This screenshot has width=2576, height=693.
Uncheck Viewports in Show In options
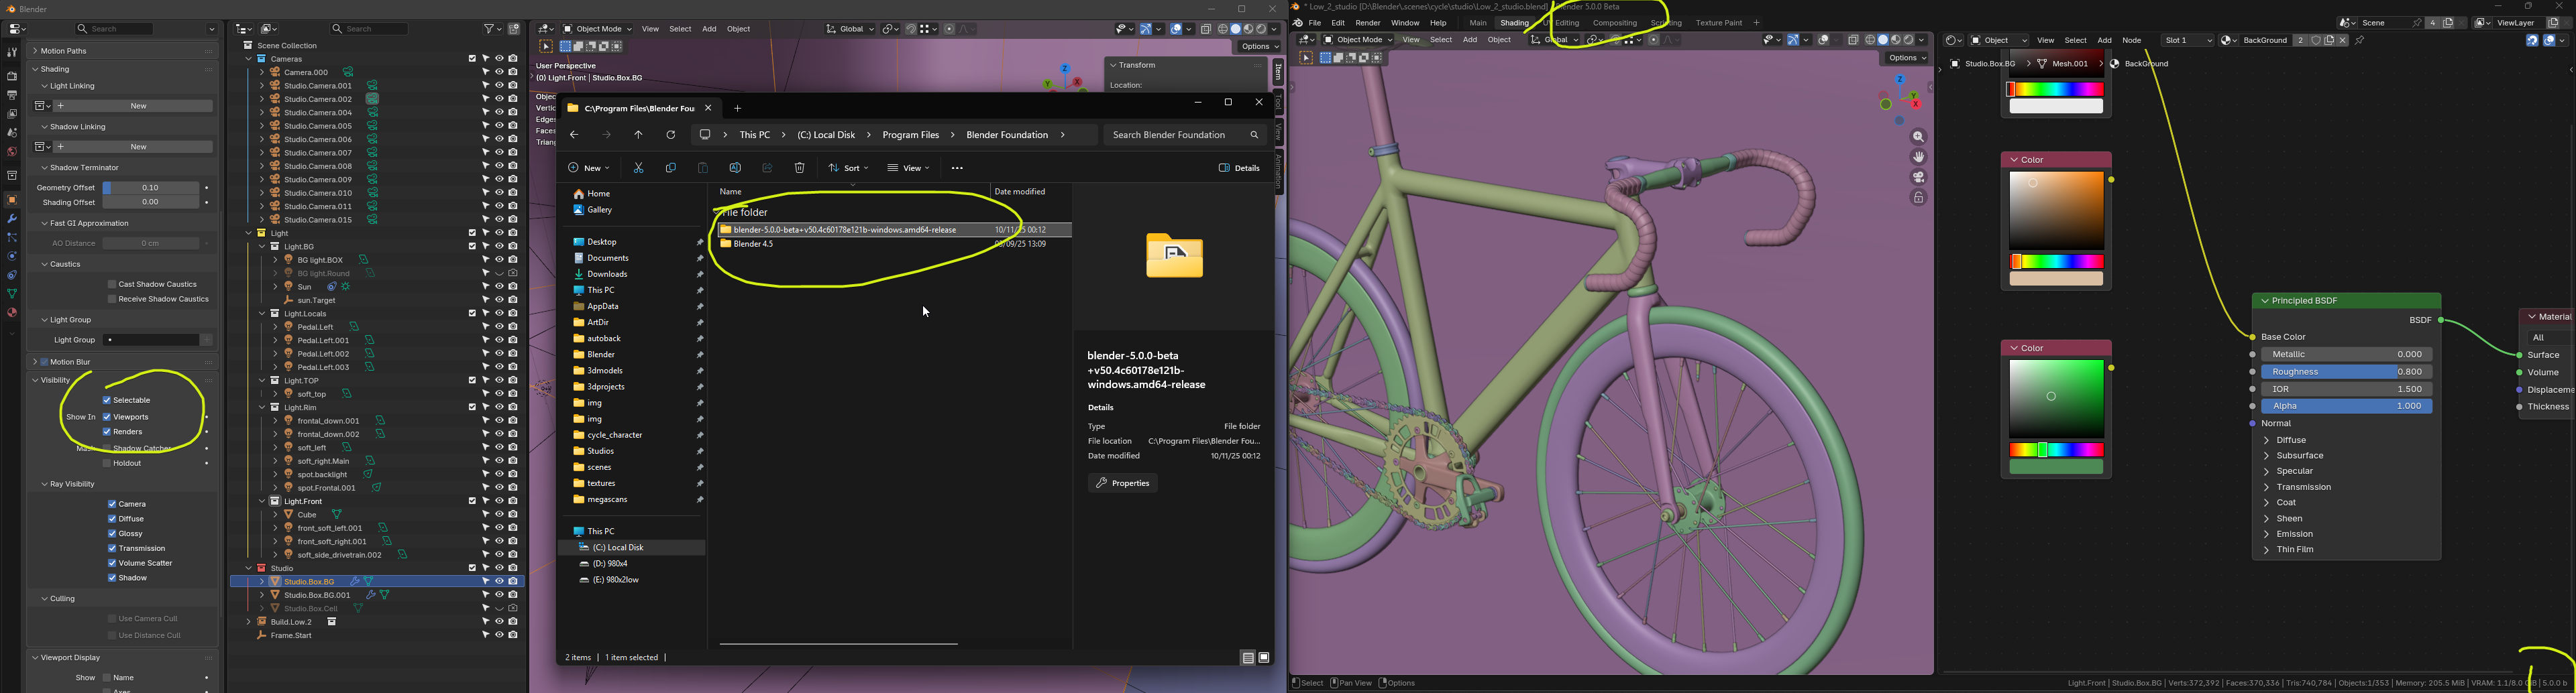[x=107, y=416]
